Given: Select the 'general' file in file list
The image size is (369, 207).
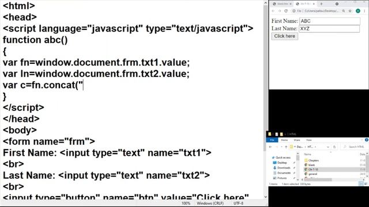Looking at the screenshot, I should pyautogui.click(x=311, y=174).
